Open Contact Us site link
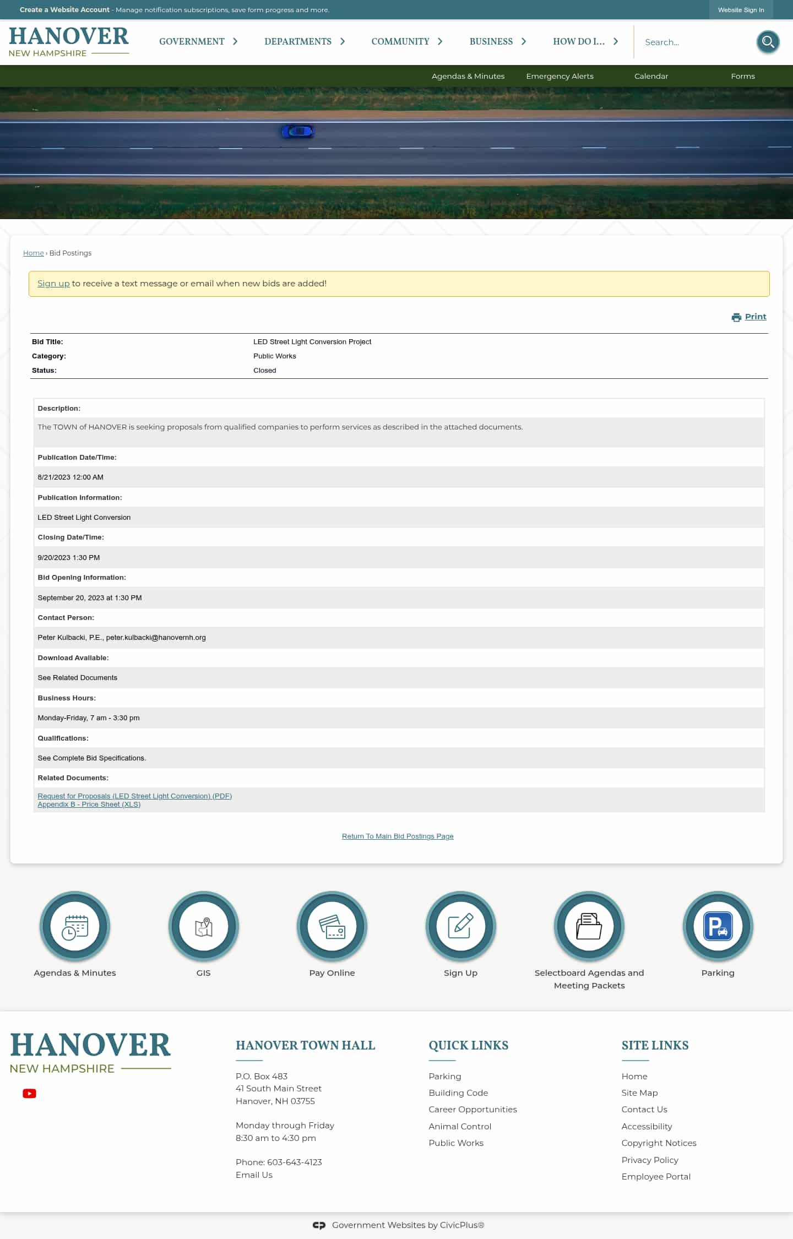The image size is (793, 1239). point(644,1110)
